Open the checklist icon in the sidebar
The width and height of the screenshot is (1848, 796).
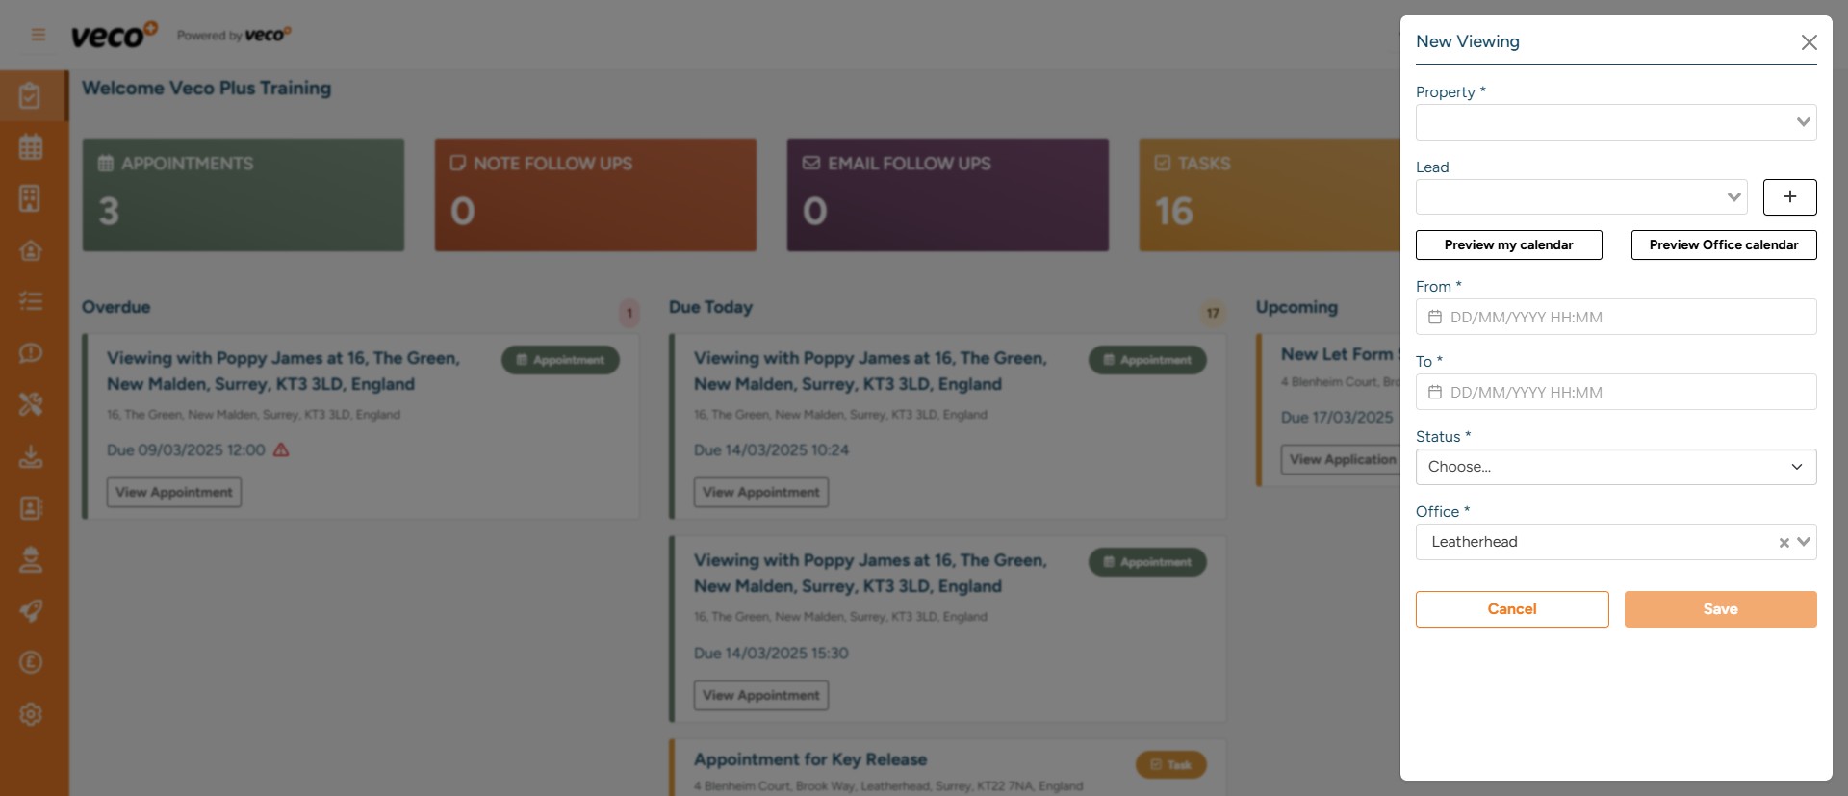(x=31, y=301)
